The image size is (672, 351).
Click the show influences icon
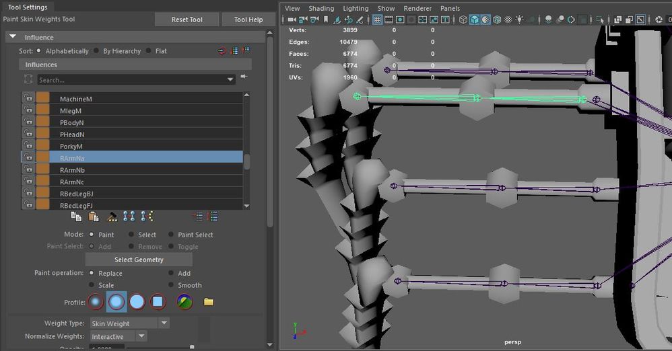tap(147, 217)
